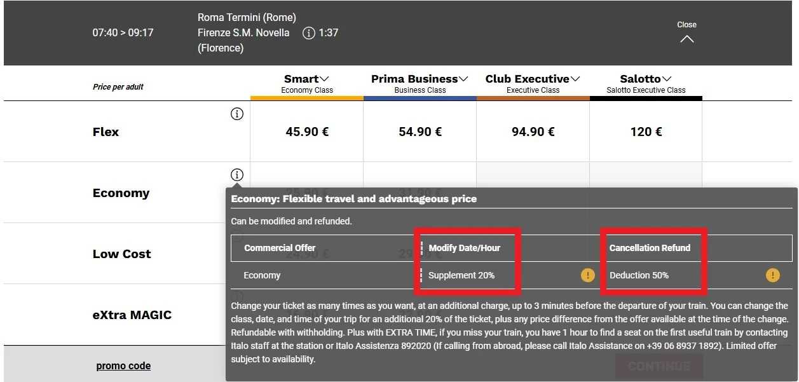The height and width of the screenshot is (382, 799).
Task: Expand the Club Executive class dropdown
Action: [575, 79]
